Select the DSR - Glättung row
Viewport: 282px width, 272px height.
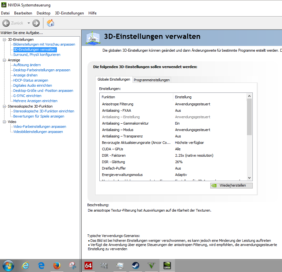coord(173,162)
